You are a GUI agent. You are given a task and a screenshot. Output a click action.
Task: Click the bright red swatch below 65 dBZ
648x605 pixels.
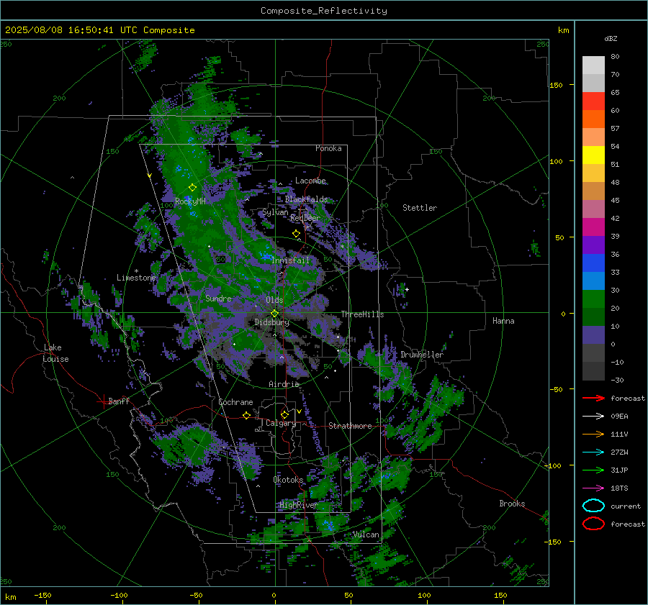[x=593, y=101]
